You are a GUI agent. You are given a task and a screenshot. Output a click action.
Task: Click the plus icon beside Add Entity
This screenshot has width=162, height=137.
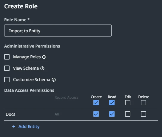(x=14, y=127)
